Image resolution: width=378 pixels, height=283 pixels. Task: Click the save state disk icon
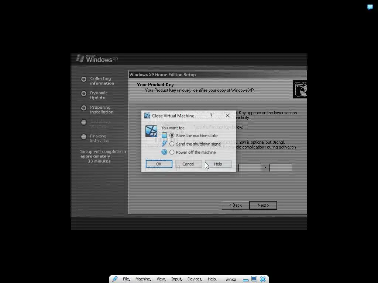click(164, 135)
